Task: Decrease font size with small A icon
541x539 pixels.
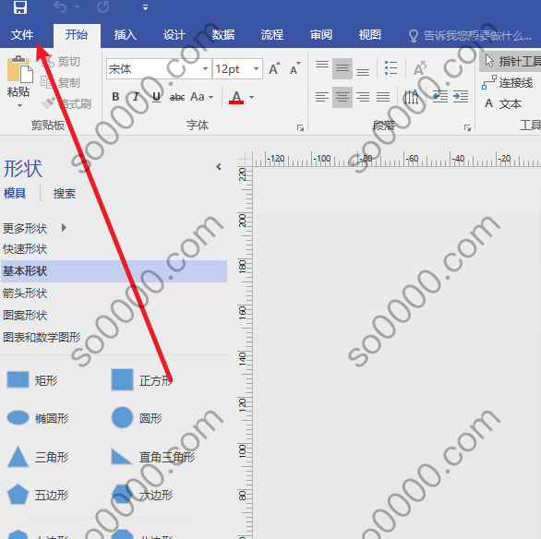Action: (x=295, y=68)
